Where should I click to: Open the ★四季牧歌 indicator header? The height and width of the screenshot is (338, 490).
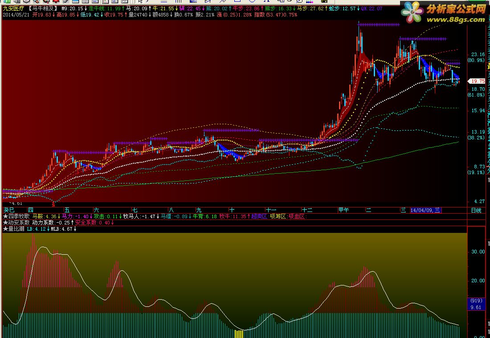16,216
